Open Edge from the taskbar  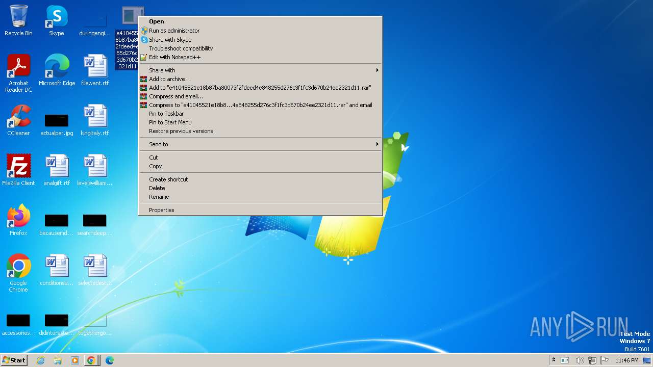(x=109, y=360)
